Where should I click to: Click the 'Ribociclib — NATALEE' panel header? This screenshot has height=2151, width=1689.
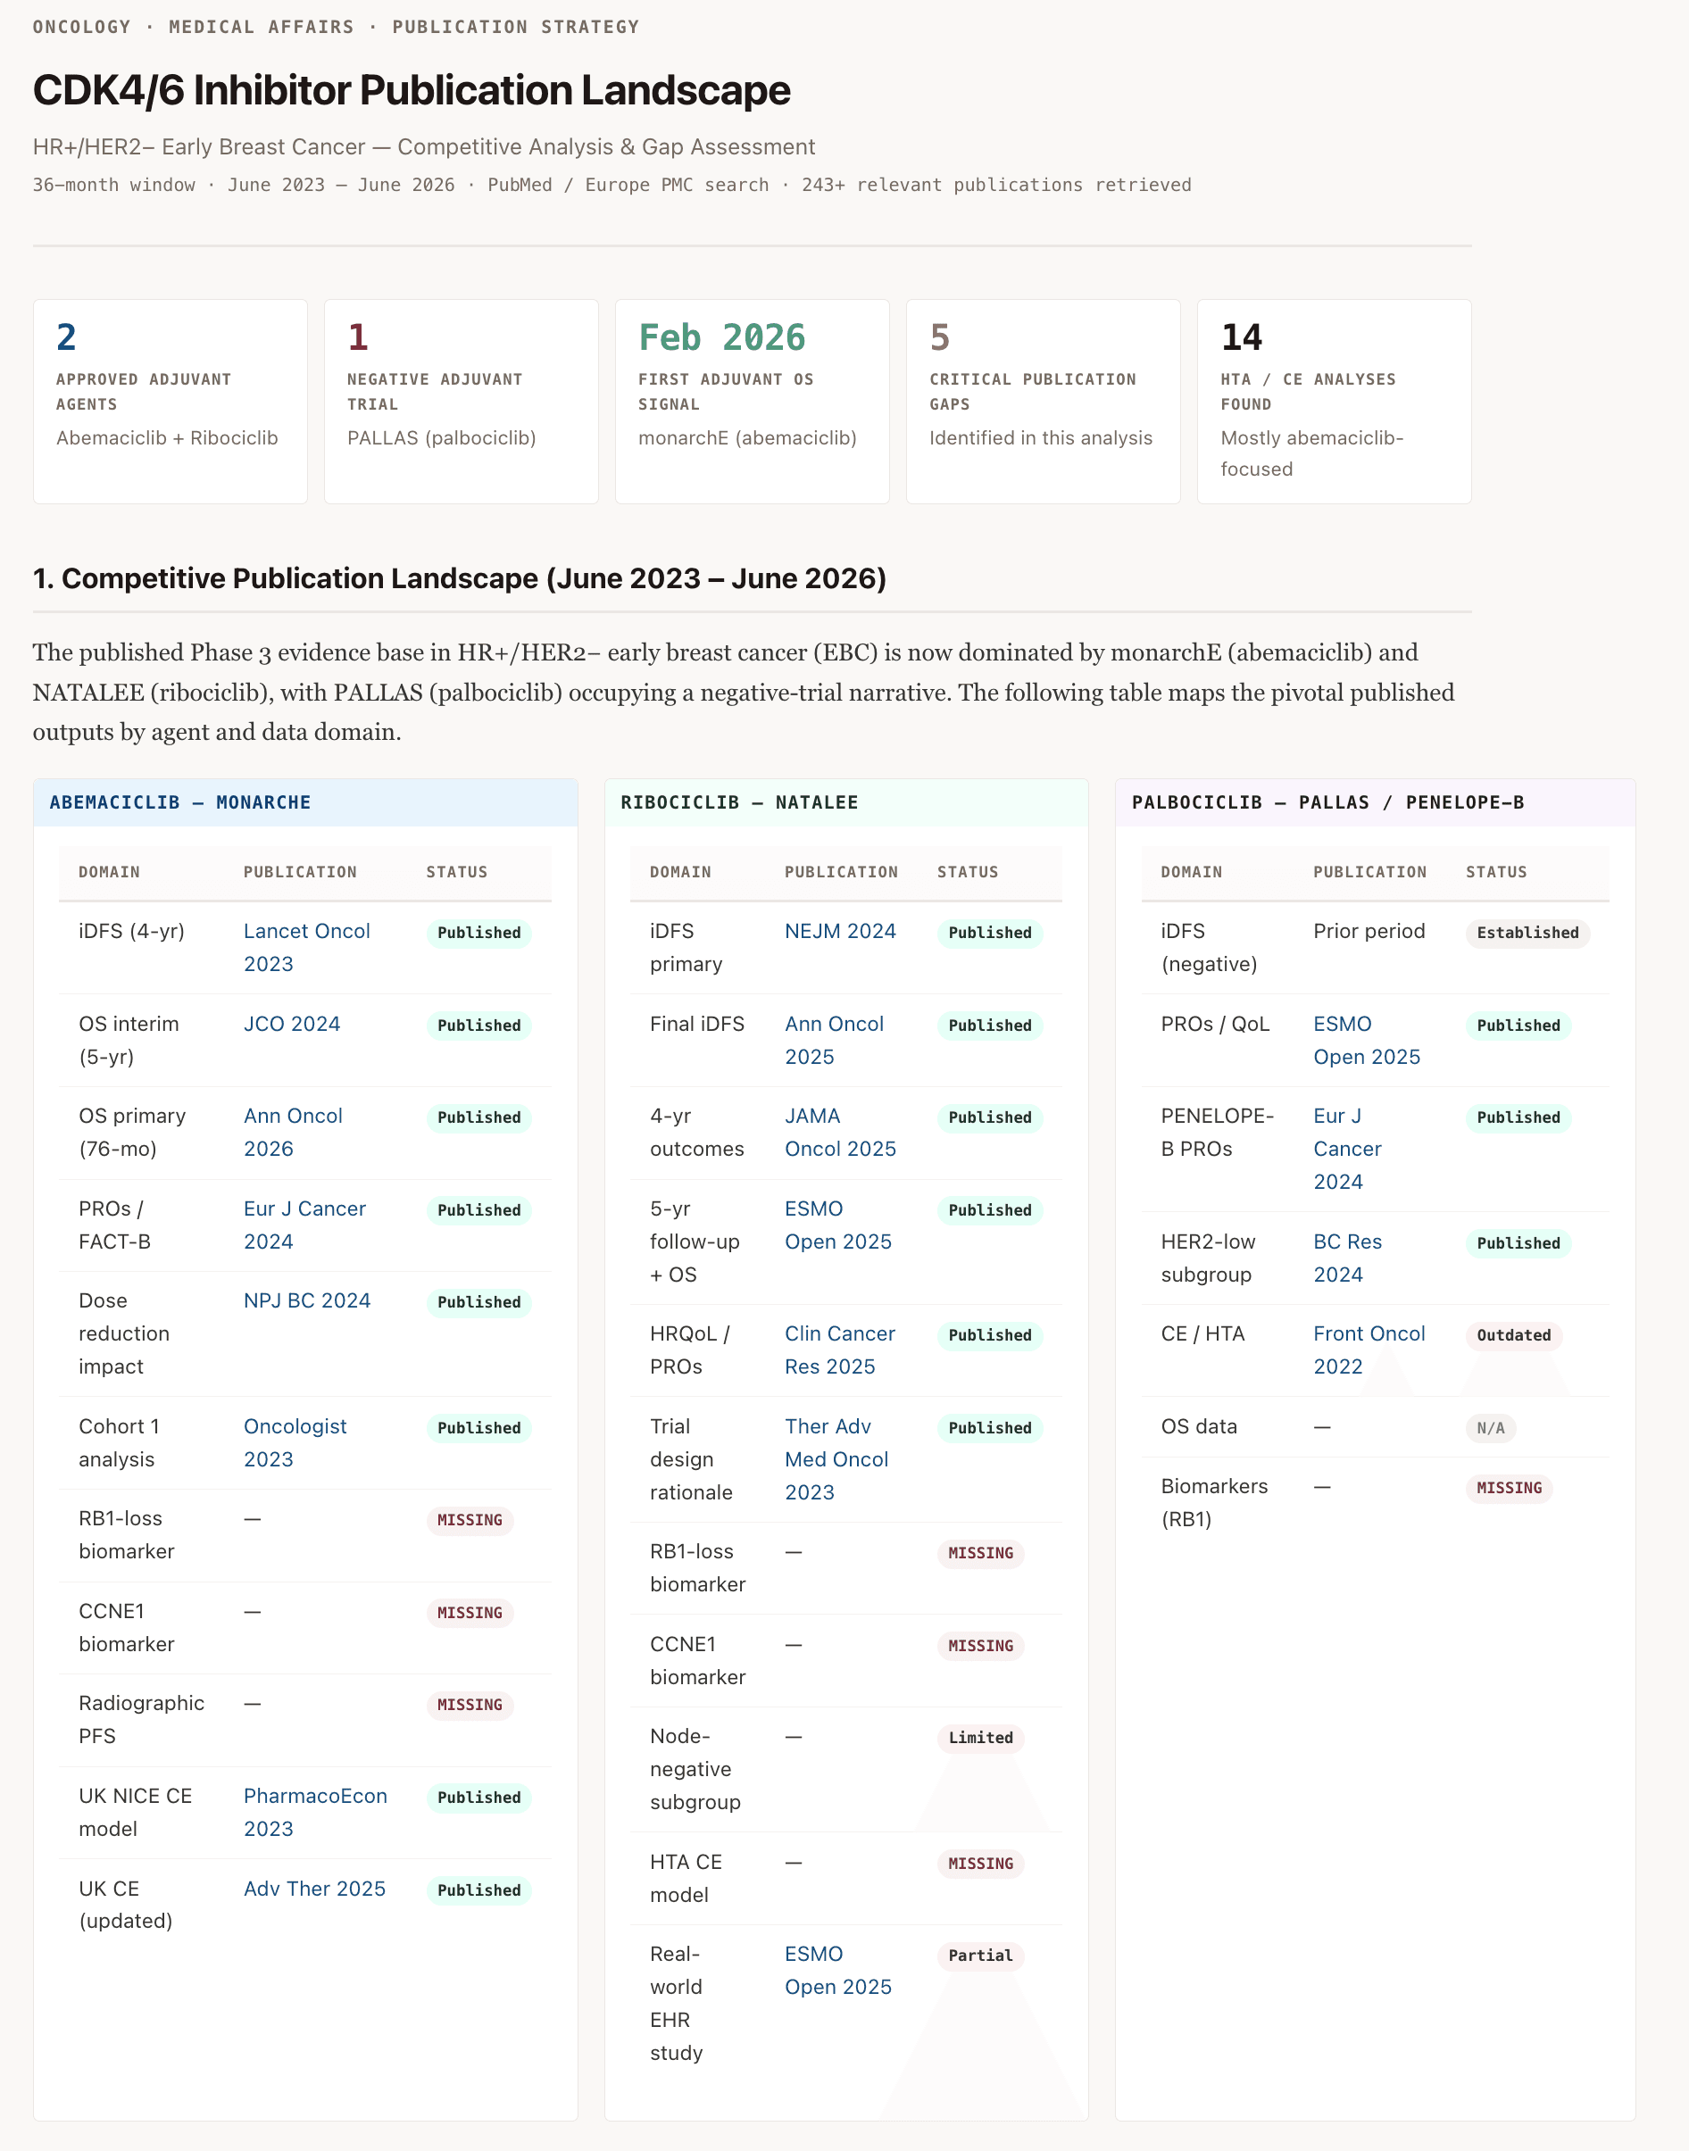pos(845,802)
